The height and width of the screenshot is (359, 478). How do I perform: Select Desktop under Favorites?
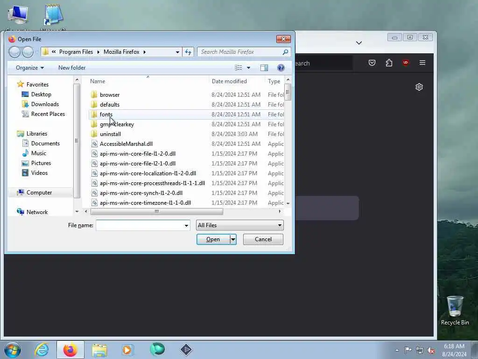[x=41, y=94]
